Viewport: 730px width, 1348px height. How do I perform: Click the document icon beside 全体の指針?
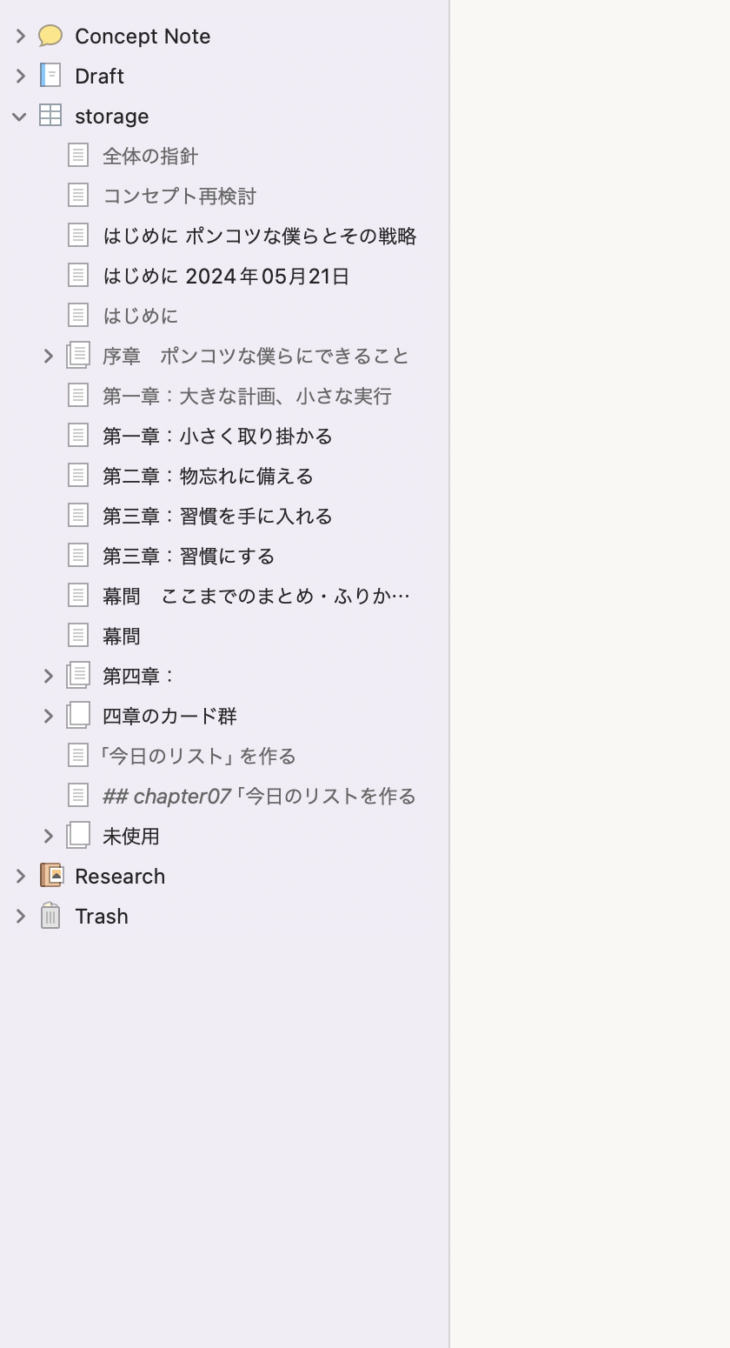point(77,156)
